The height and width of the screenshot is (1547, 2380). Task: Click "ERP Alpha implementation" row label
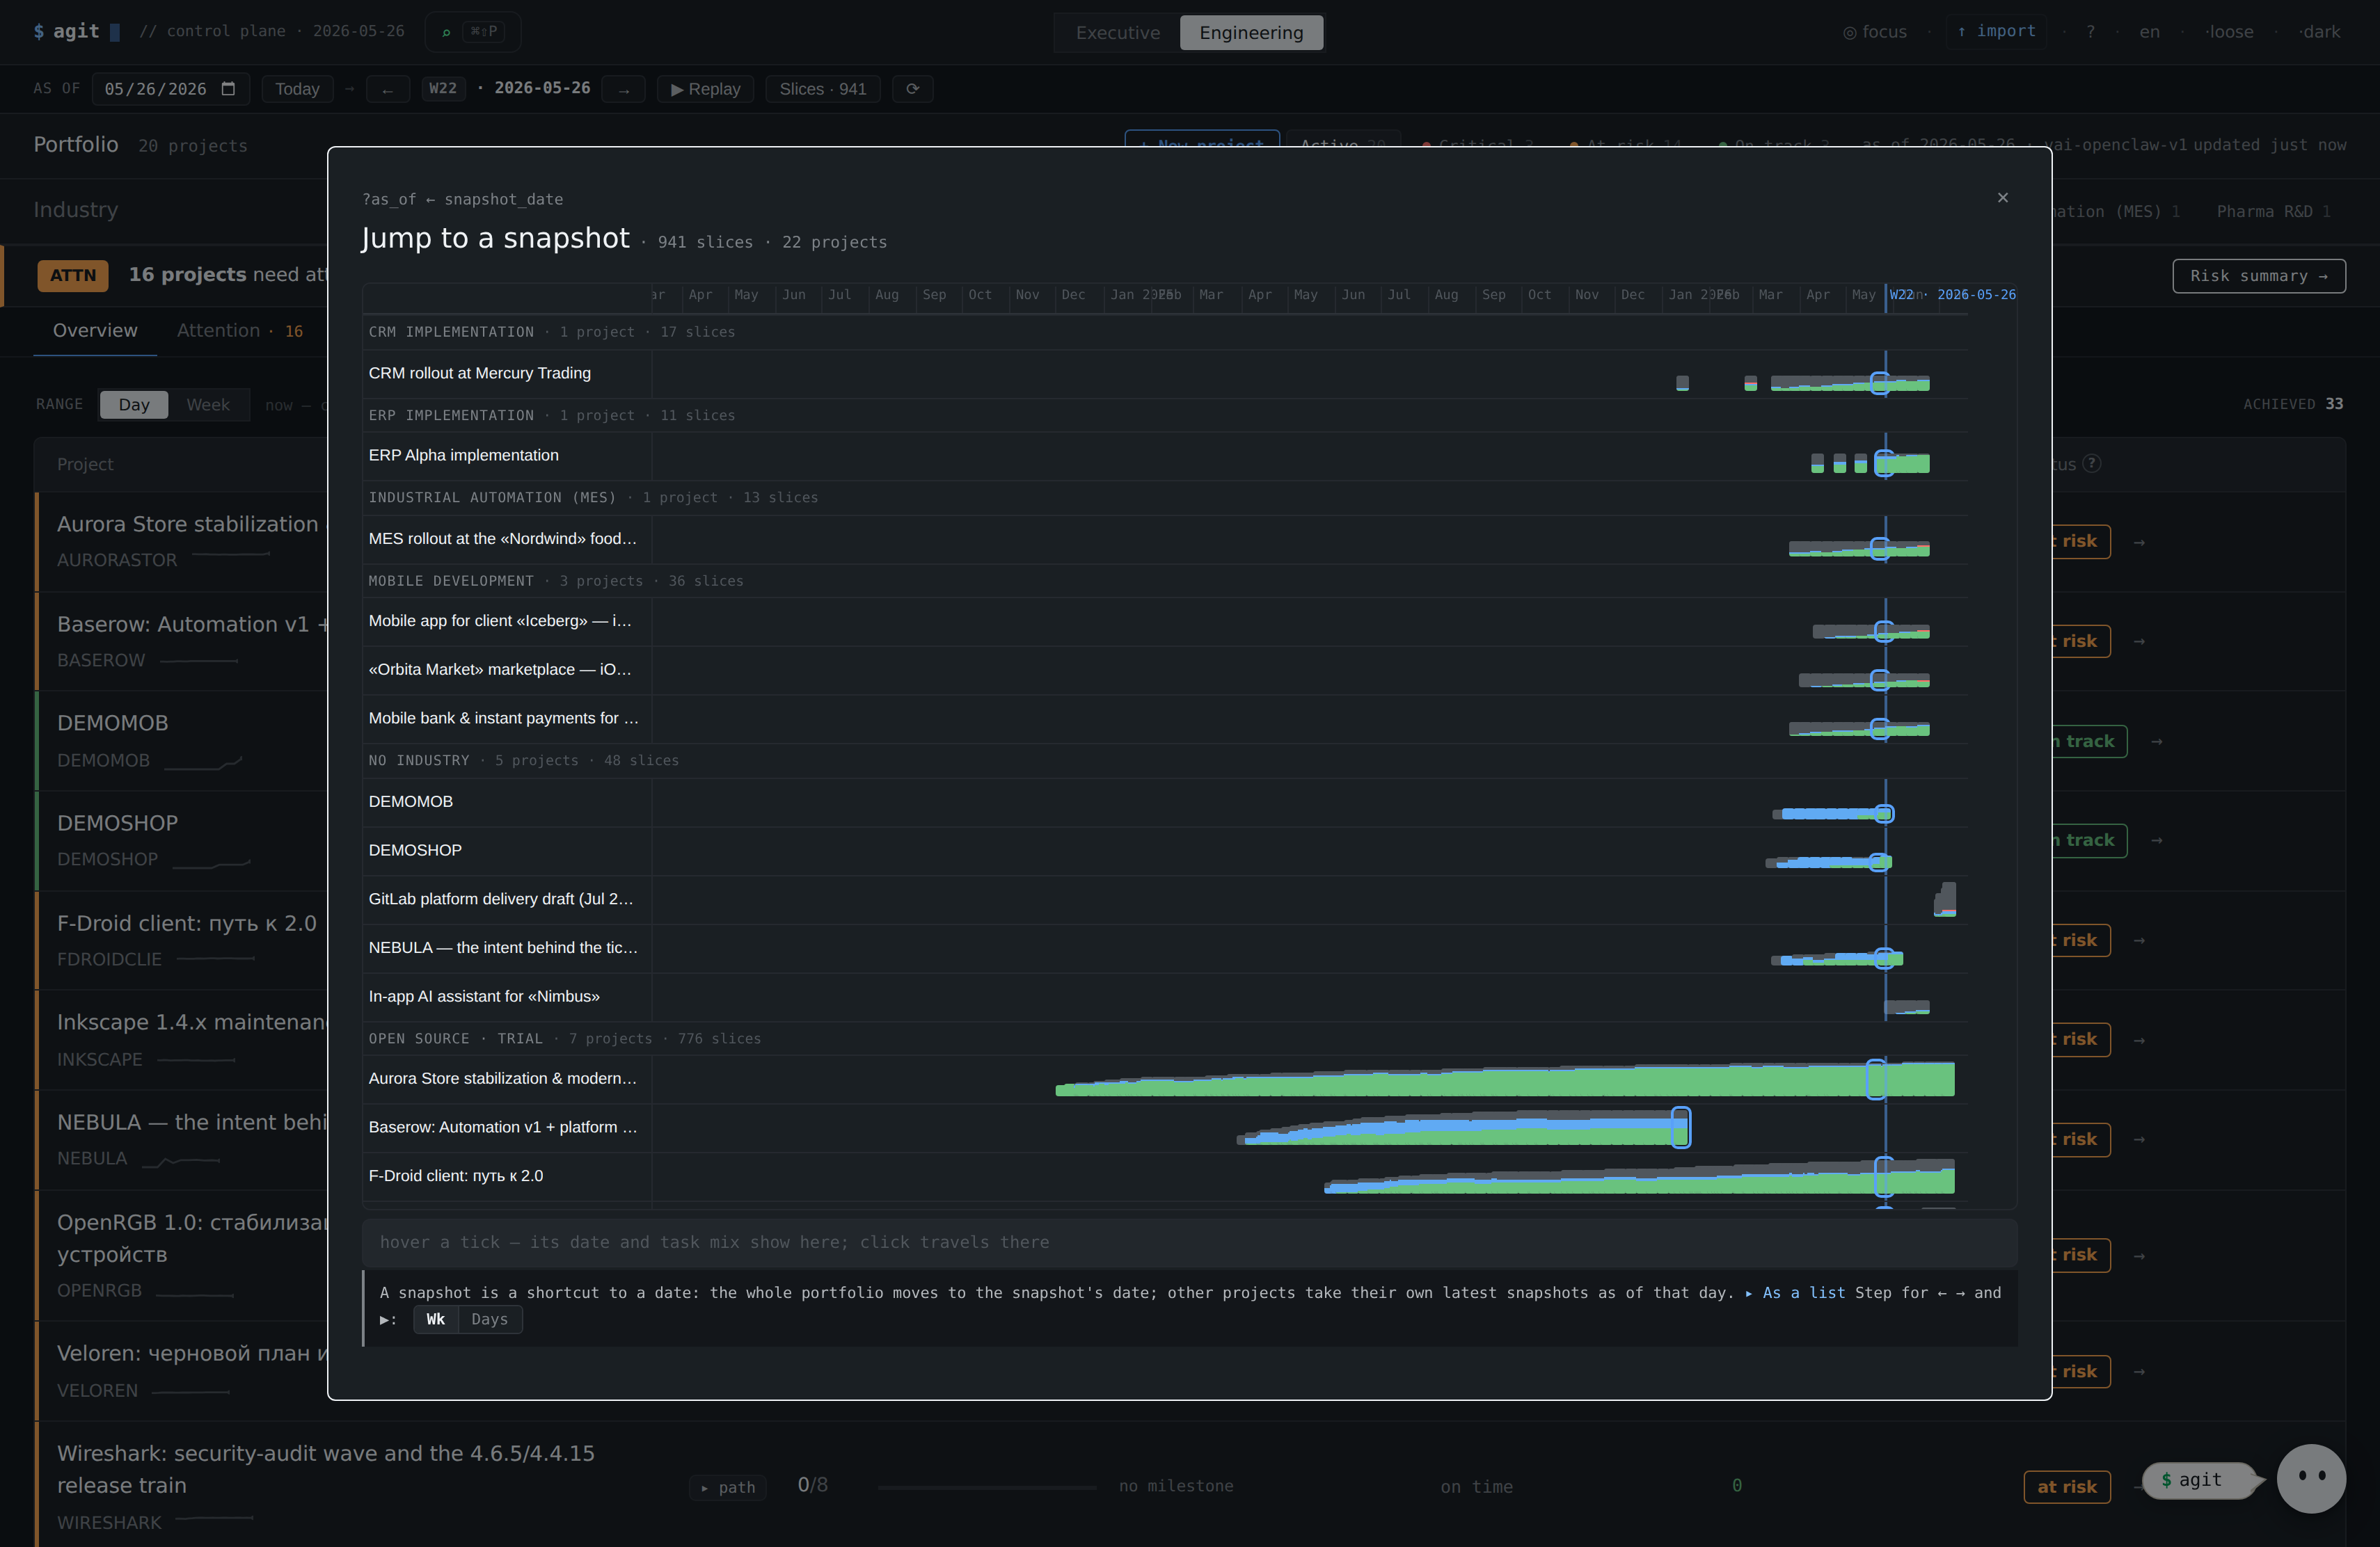pyautogui.click(x=464, y=456)
